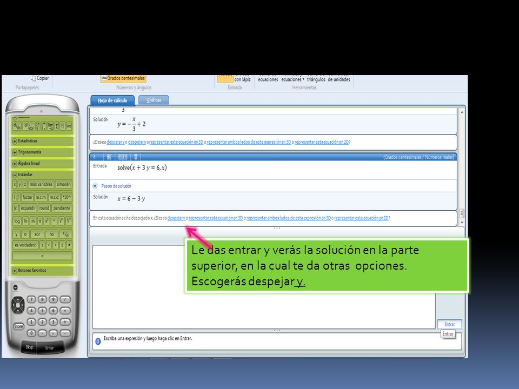Switch to the Gráficas tab

pos(154,100)
